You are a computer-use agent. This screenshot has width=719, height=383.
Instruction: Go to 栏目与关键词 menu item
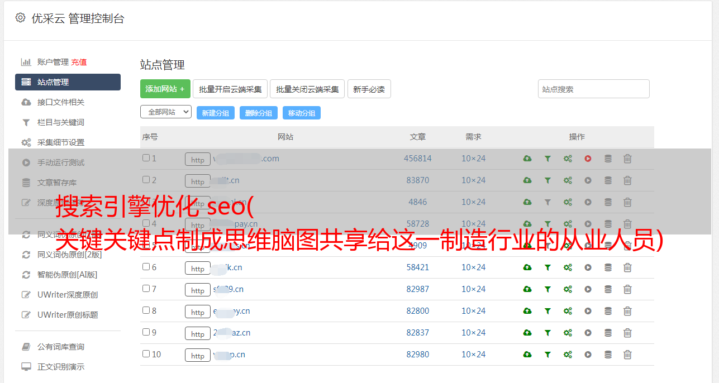[61, 122]
